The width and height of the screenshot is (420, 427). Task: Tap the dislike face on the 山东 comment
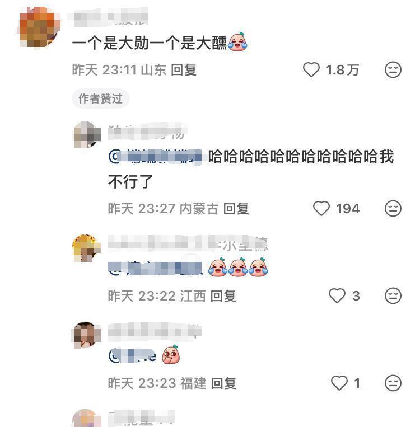pos(393,70)
